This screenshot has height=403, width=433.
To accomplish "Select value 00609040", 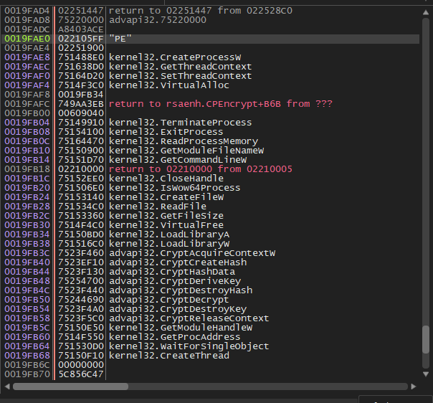I will (80, 113).
